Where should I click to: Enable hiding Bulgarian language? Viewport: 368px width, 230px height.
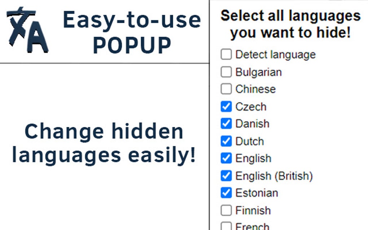coord(226,72)
